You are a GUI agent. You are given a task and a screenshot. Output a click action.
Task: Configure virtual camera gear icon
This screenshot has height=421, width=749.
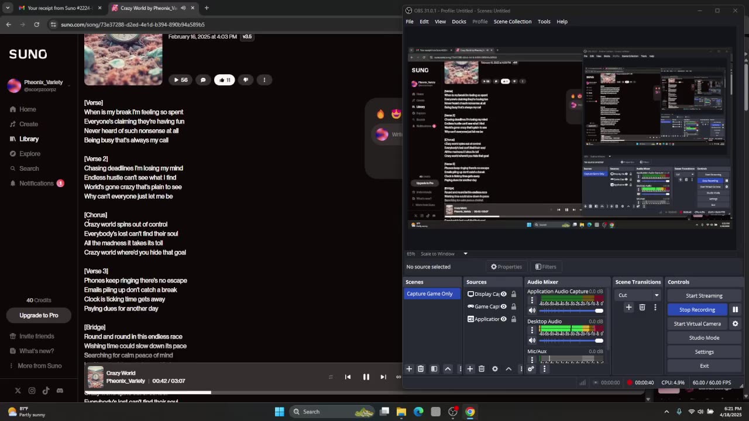(x=736, y=324)
